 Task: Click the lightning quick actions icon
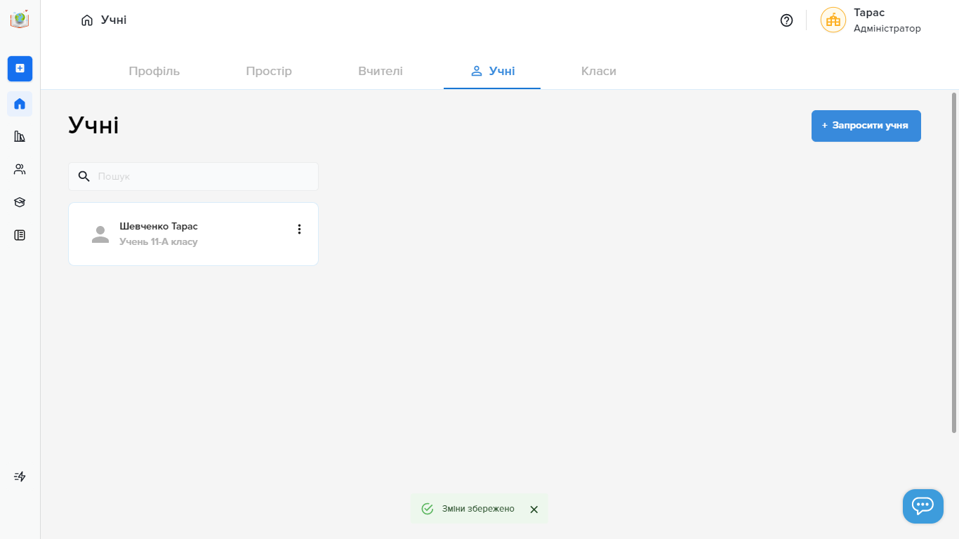tap(20, 477)
